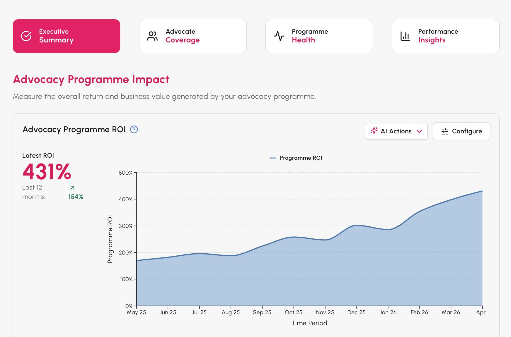
Task: Click the 0% y-axis label
Action: 129,306
